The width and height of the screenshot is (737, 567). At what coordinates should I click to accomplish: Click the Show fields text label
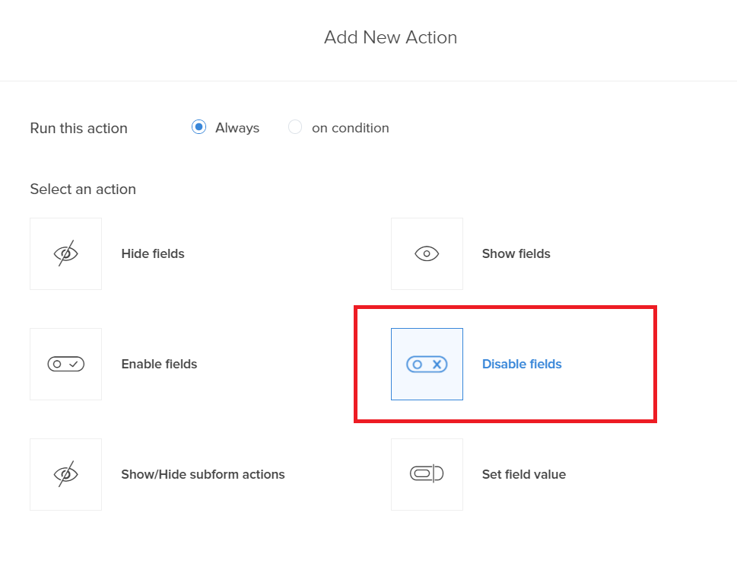pyautogui.click(x=516, y=253)
